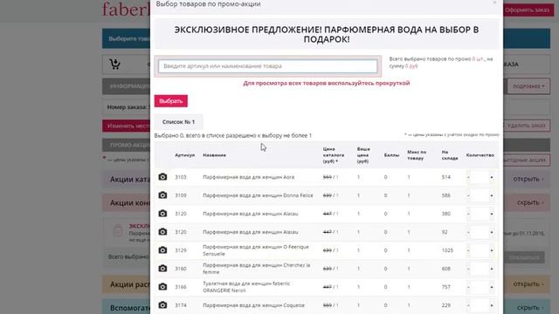Screen dimensions: 559x314
Task: Click the faberlic logo
Action: coord(126,10)
